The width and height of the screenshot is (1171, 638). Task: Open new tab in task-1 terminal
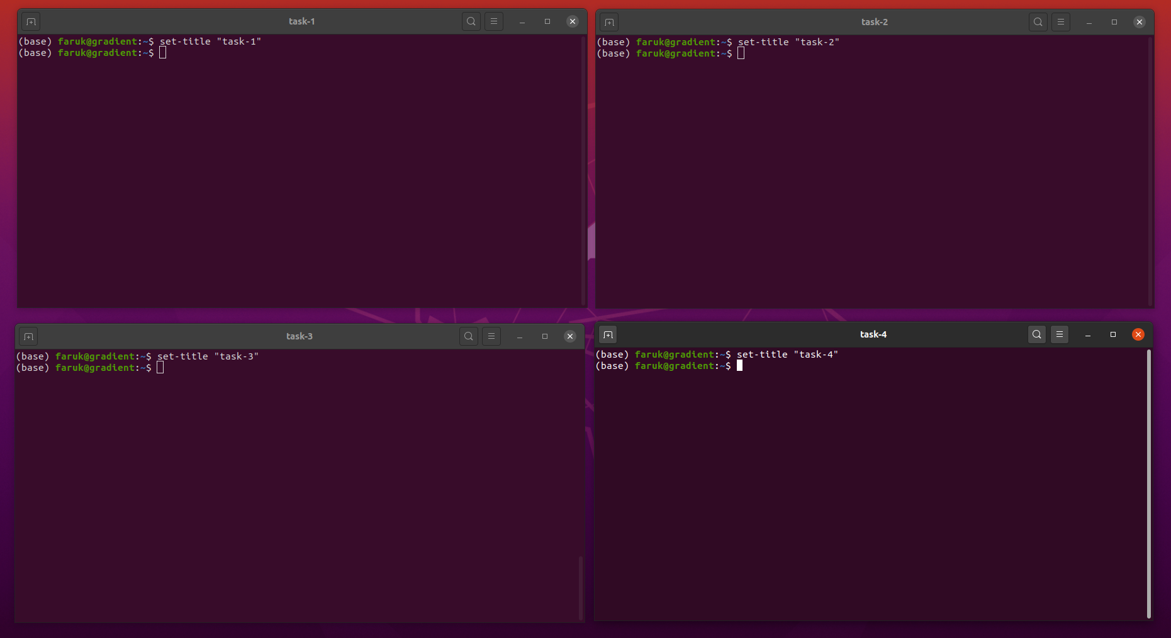click(x=31, y=22)
